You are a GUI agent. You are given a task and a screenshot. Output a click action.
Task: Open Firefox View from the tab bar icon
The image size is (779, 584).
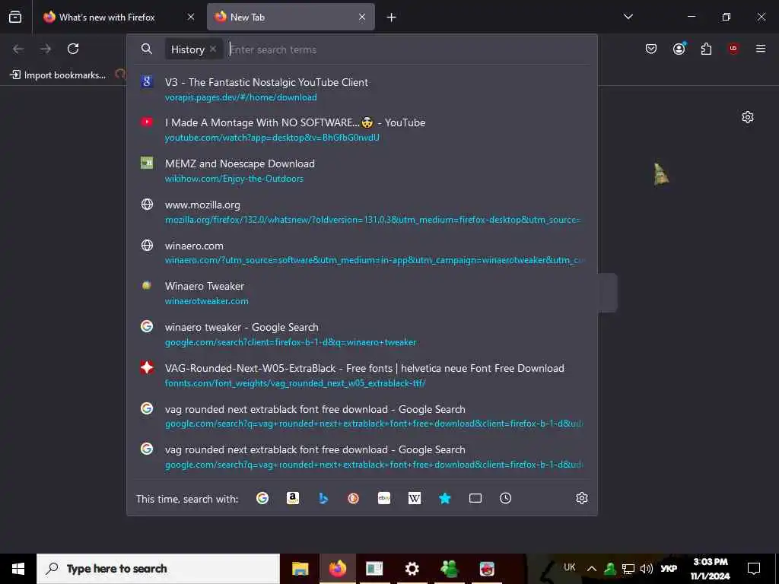point(15,17)
